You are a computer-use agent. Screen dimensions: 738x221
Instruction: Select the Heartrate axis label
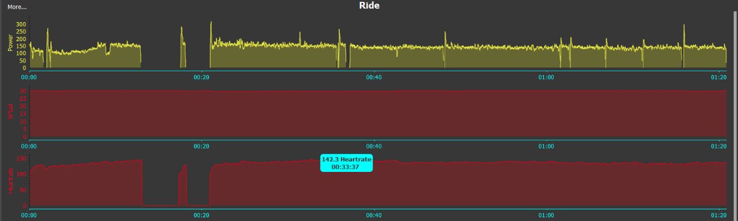(10, 180)
